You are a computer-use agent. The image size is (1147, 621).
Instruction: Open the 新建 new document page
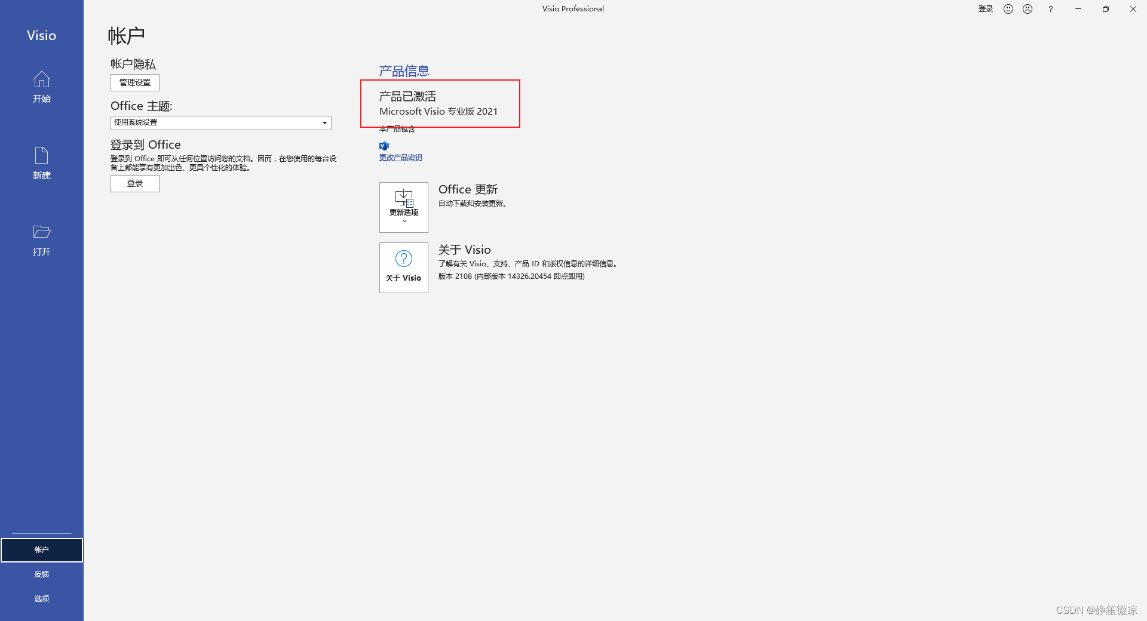(x=41, y=164)
